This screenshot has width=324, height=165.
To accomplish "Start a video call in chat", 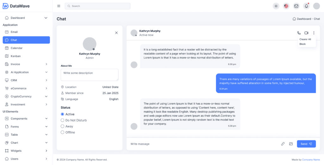I will tap(306, 33).
